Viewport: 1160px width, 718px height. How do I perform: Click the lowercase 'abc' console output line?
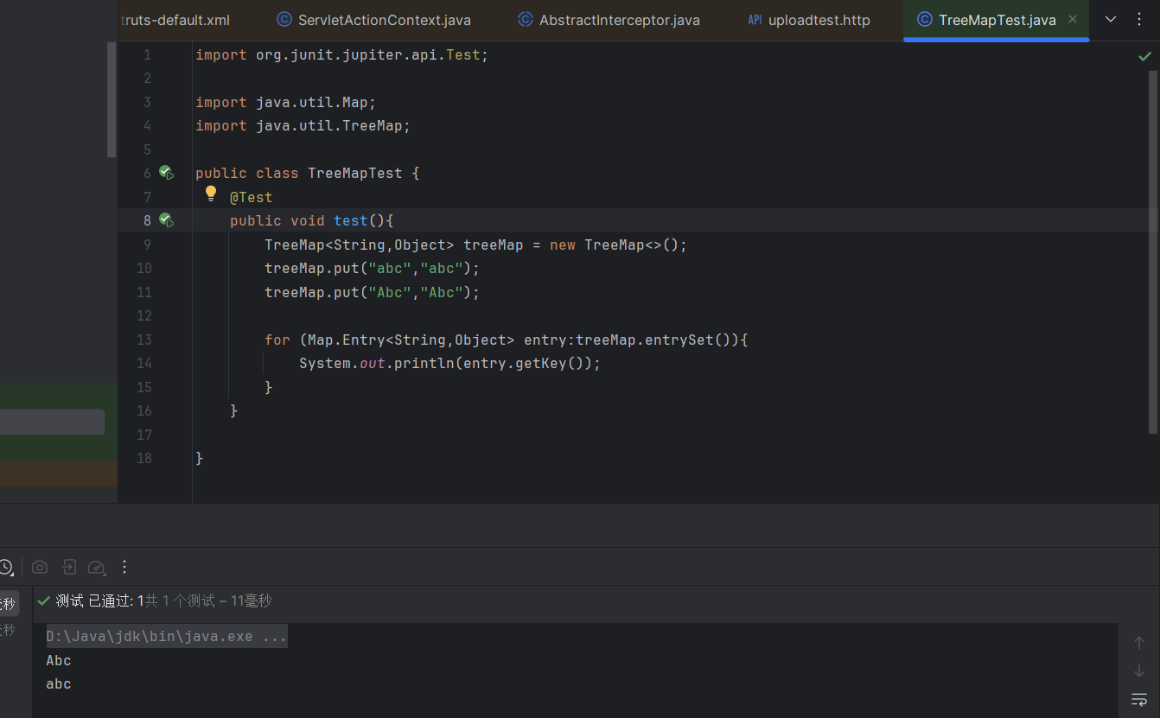click(59, 683)
